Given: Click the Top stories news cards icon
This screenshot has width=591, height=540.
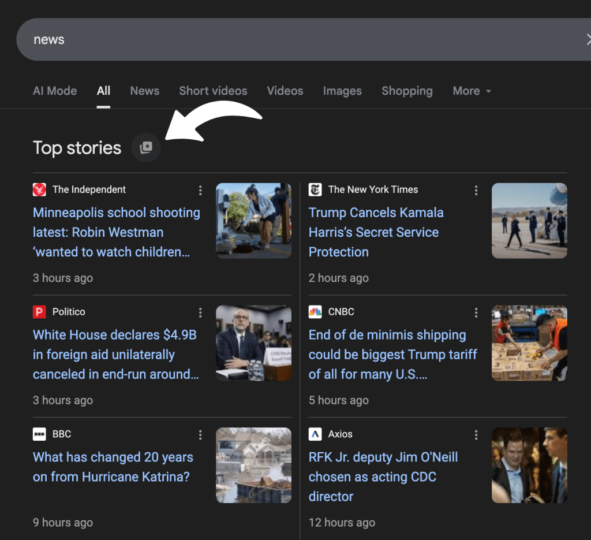Looking at the screenshot, I should (x=146, y=147).
